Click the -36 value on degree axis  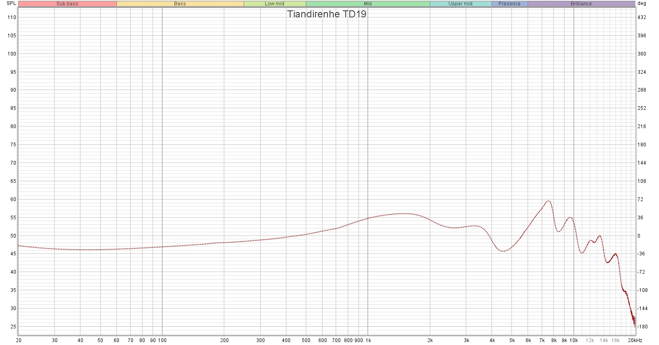[x=641, y=254]
